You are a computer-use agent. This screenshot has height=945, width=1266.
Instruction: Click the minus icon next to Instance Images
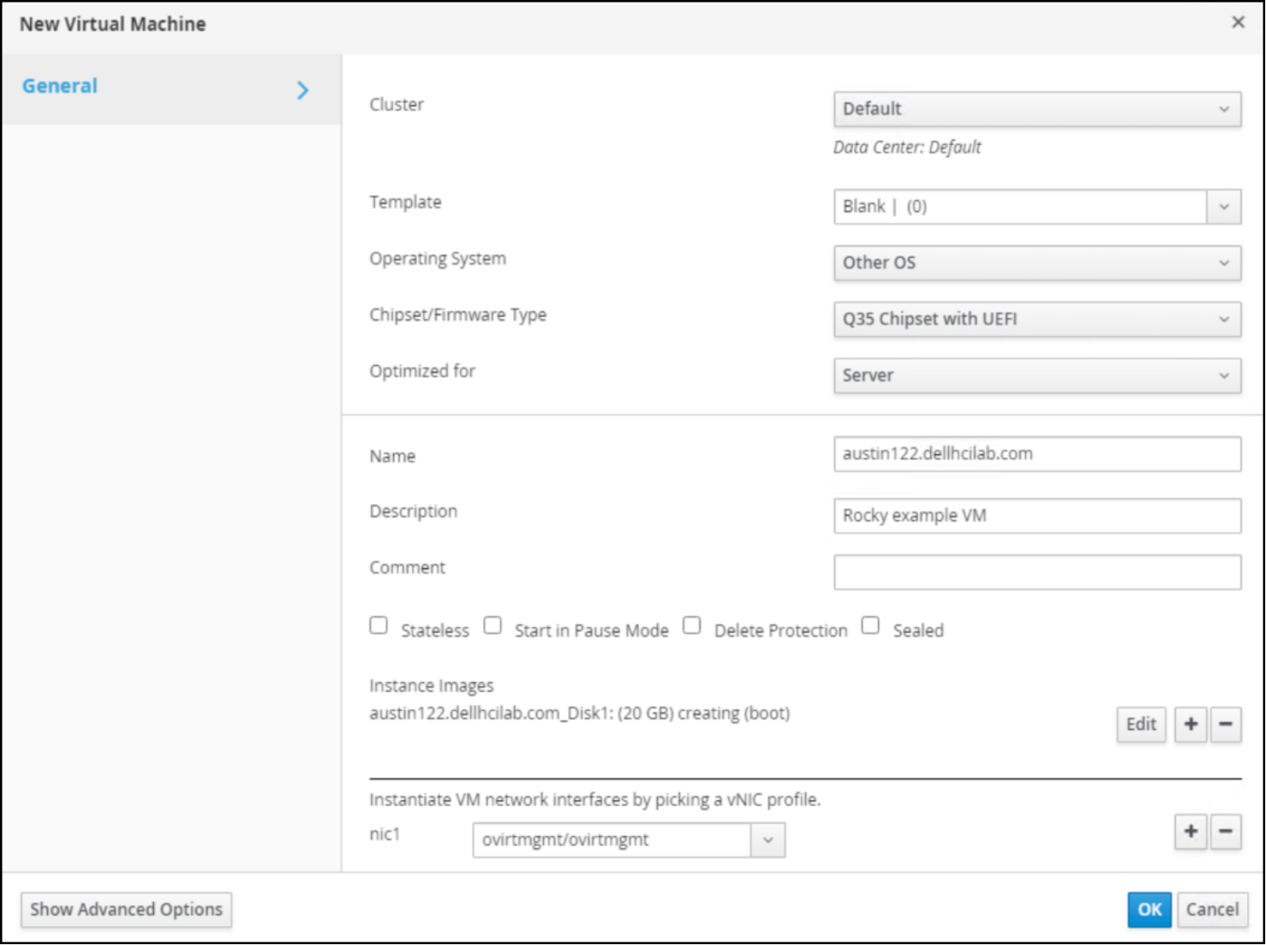pyautogui.click(x=1226, y=724)
